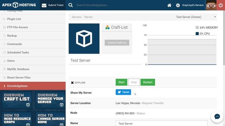Click the Submit Ticket envelope icon
Viewport: 225px width, 126px height.
pos(44,5)
